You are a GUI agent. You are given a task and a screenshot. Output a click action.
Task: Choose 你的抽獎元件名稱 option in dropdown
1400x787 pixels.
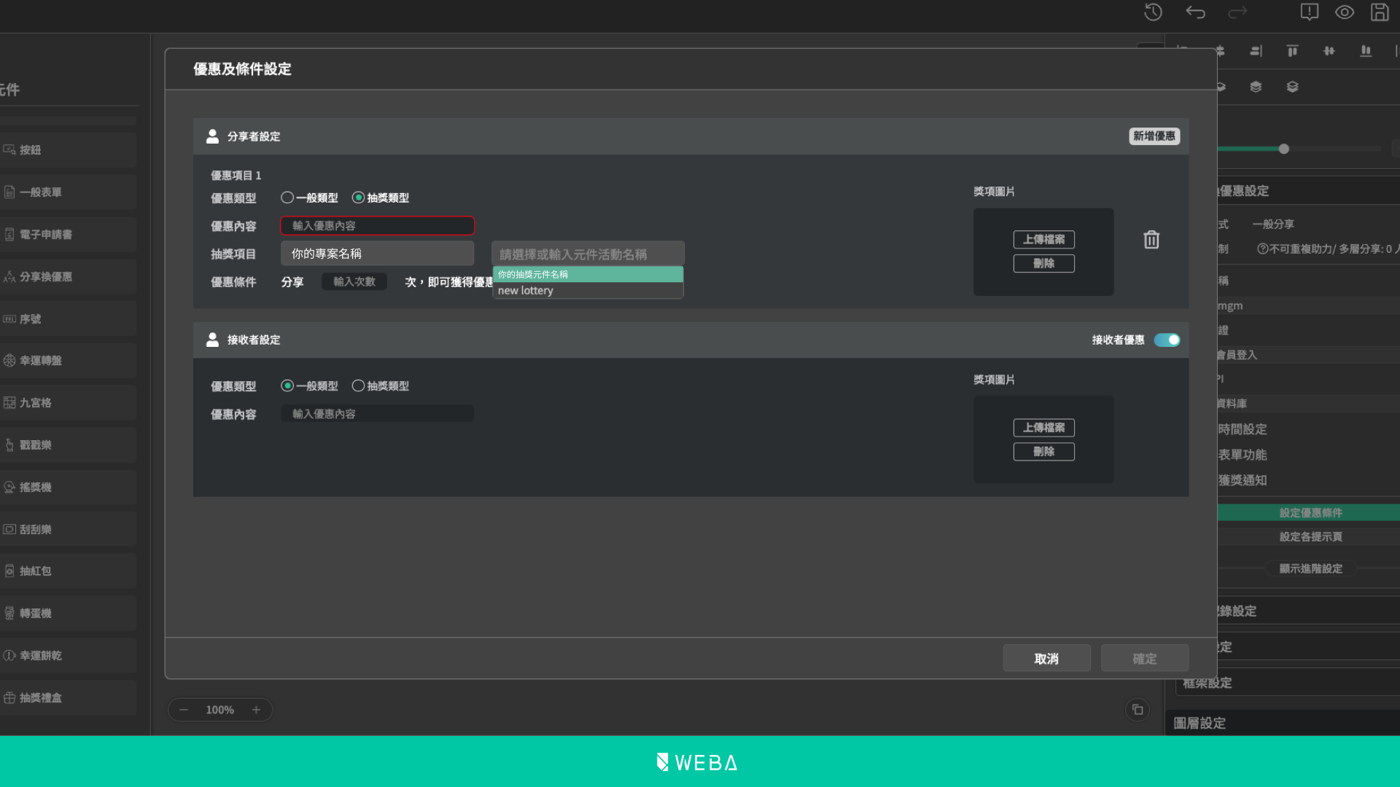(x=588, y=275)
